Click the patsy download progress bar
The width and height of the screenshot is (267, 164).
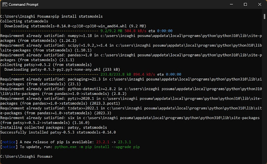click(55, 75)
